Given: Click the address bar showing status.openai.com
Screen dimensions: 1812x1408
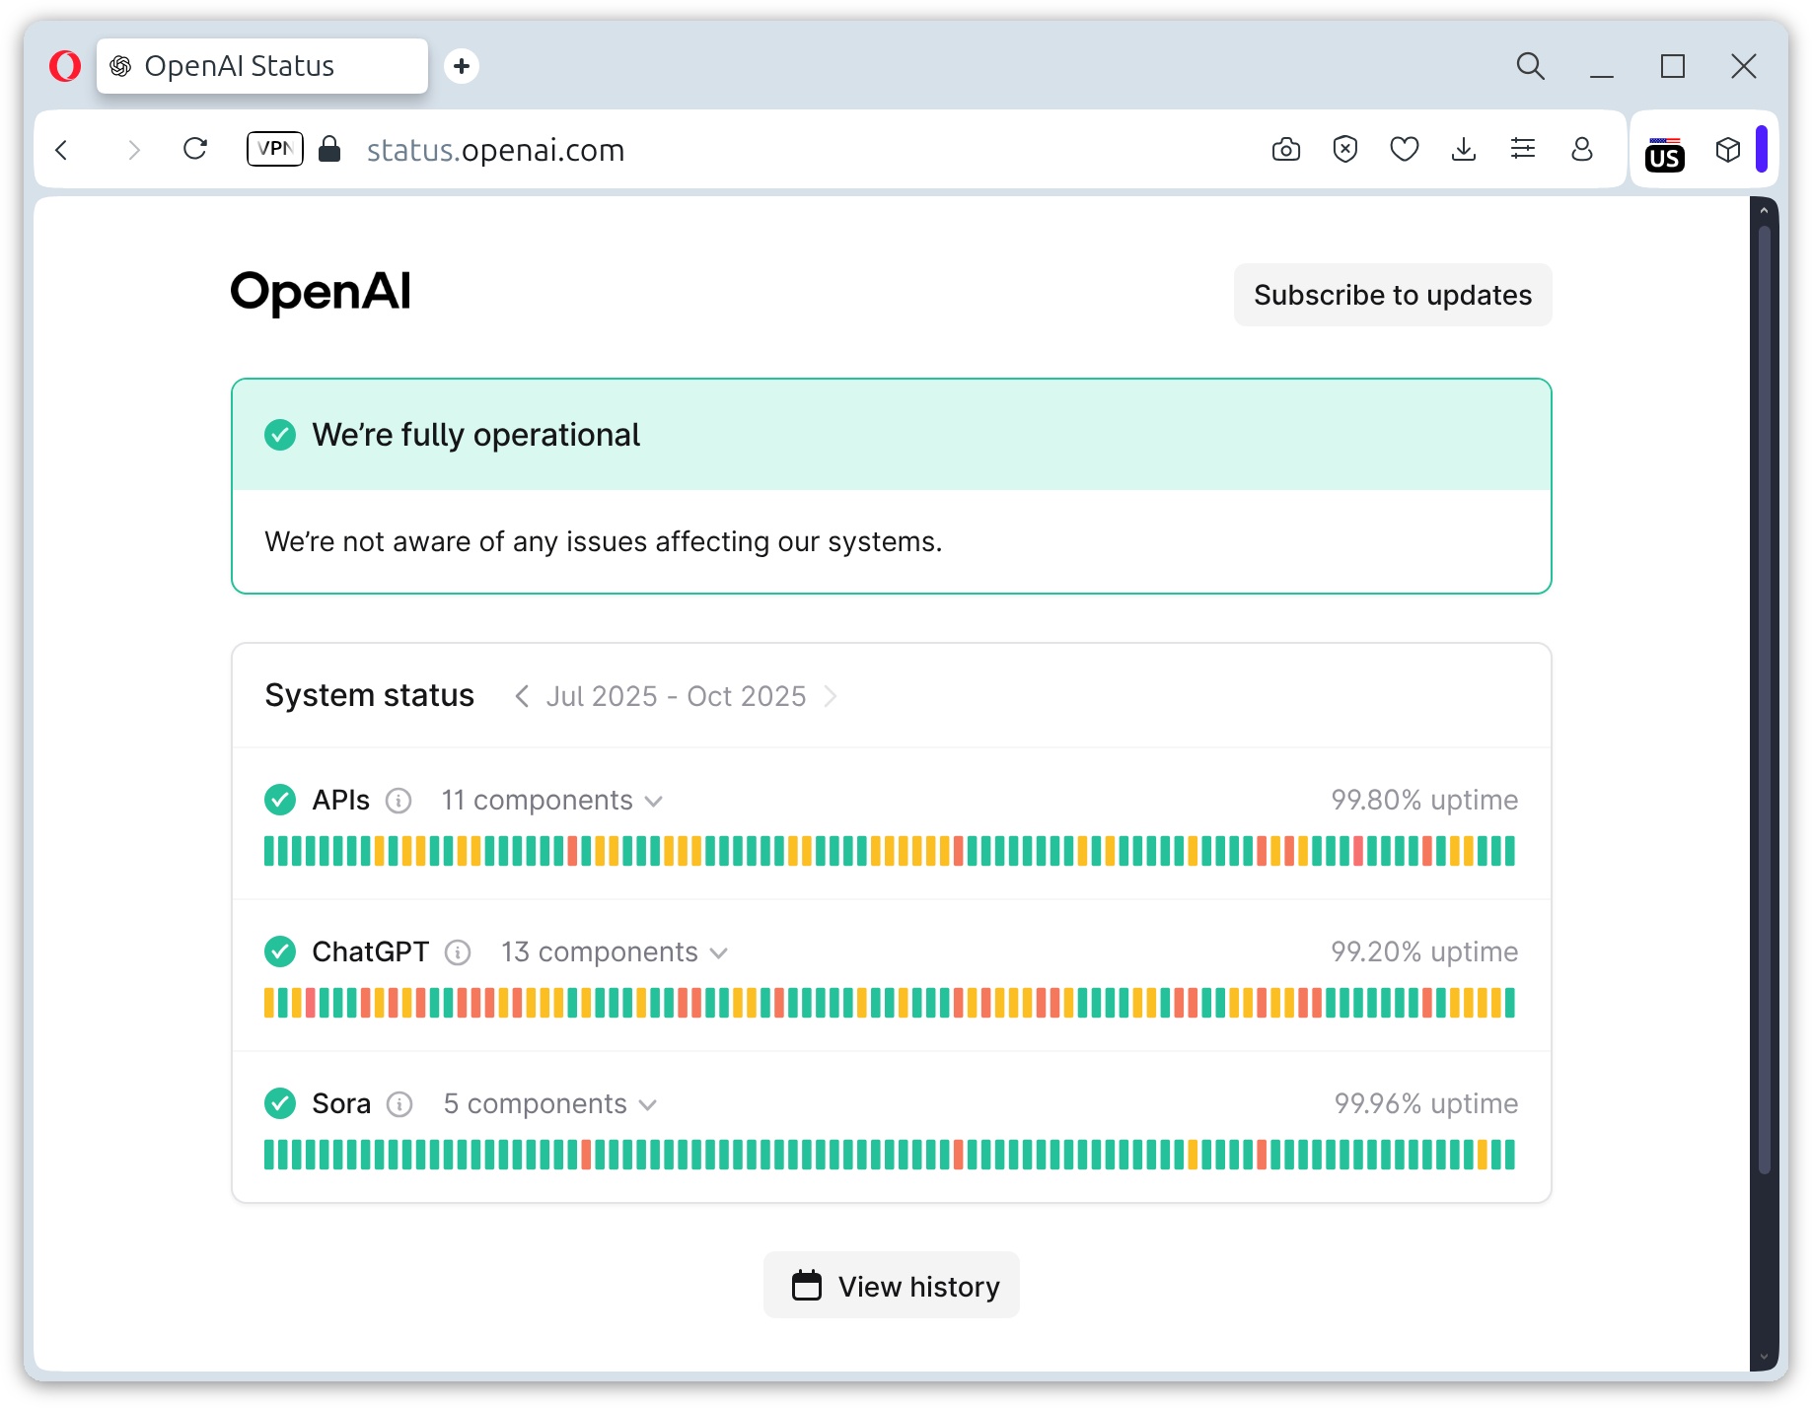Looking at the screenshot, I should tap(495, 149).
